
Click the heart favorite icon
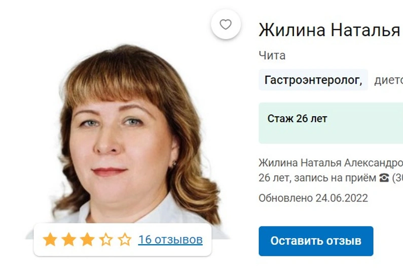pyautogui.click(x=226, y=24)
